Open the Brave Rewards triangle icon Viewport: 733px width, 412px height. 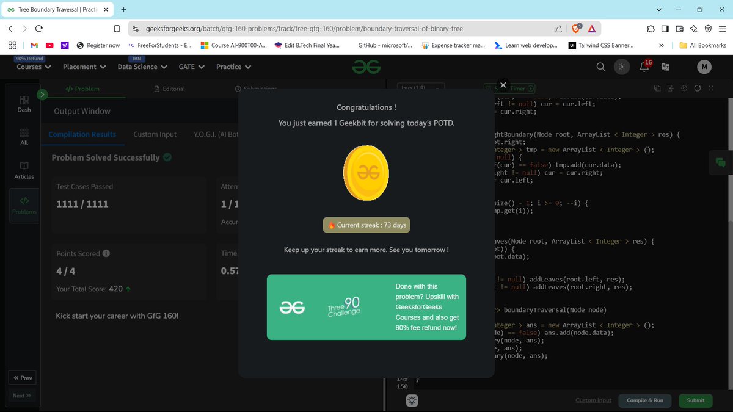[592, 29]
